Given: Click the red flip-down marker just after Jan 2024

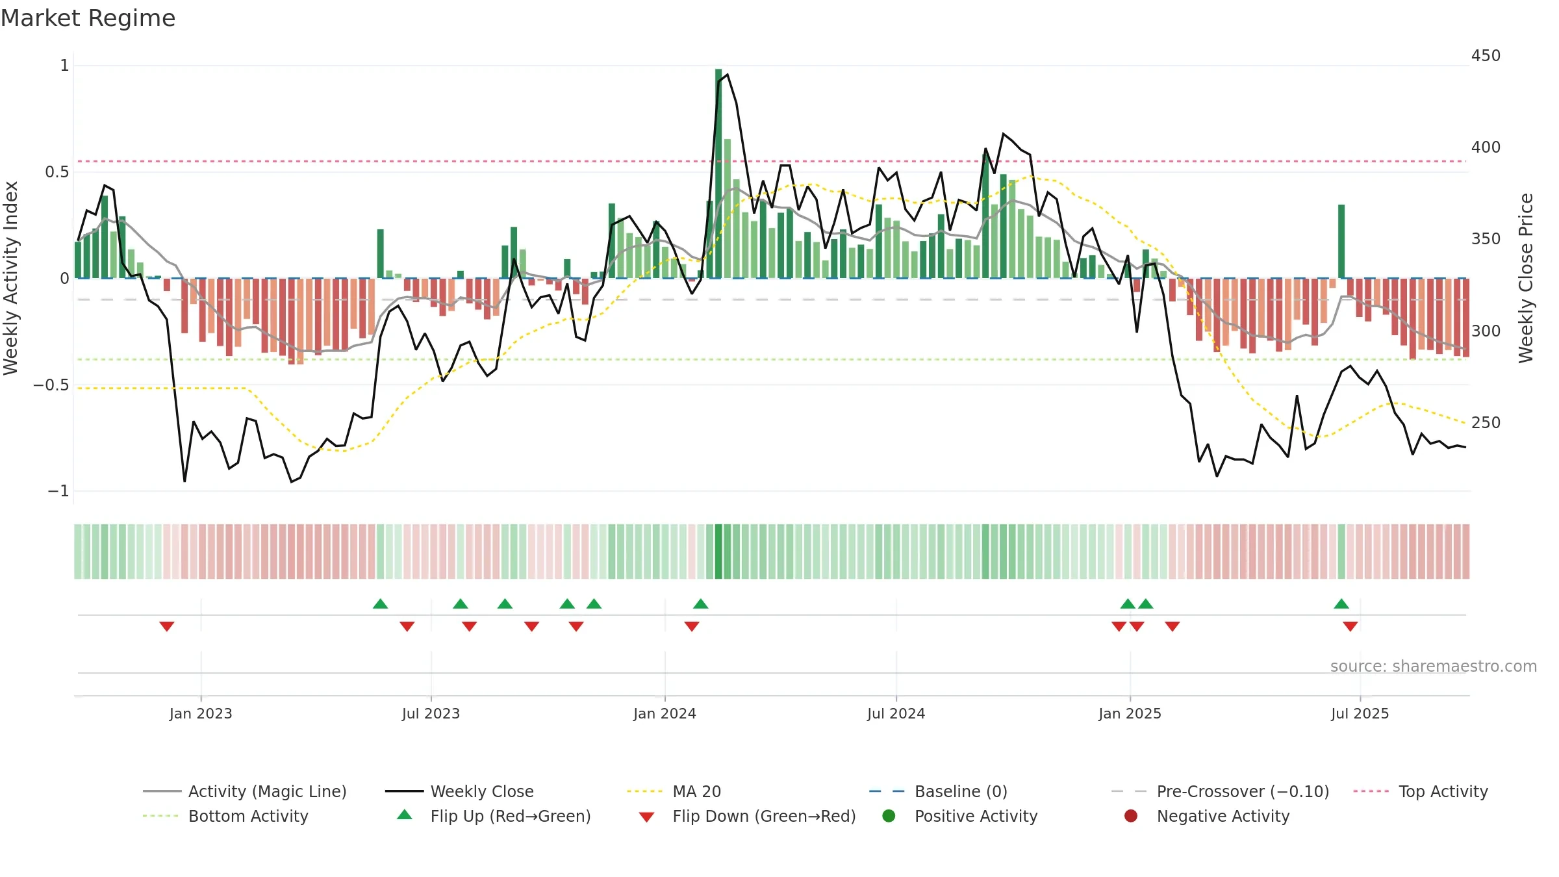Looking at the screenshot, I should (692, 626).
